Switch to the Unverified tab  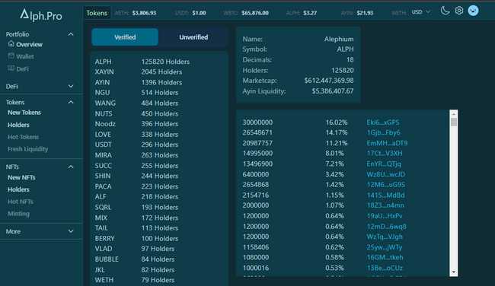193,37
